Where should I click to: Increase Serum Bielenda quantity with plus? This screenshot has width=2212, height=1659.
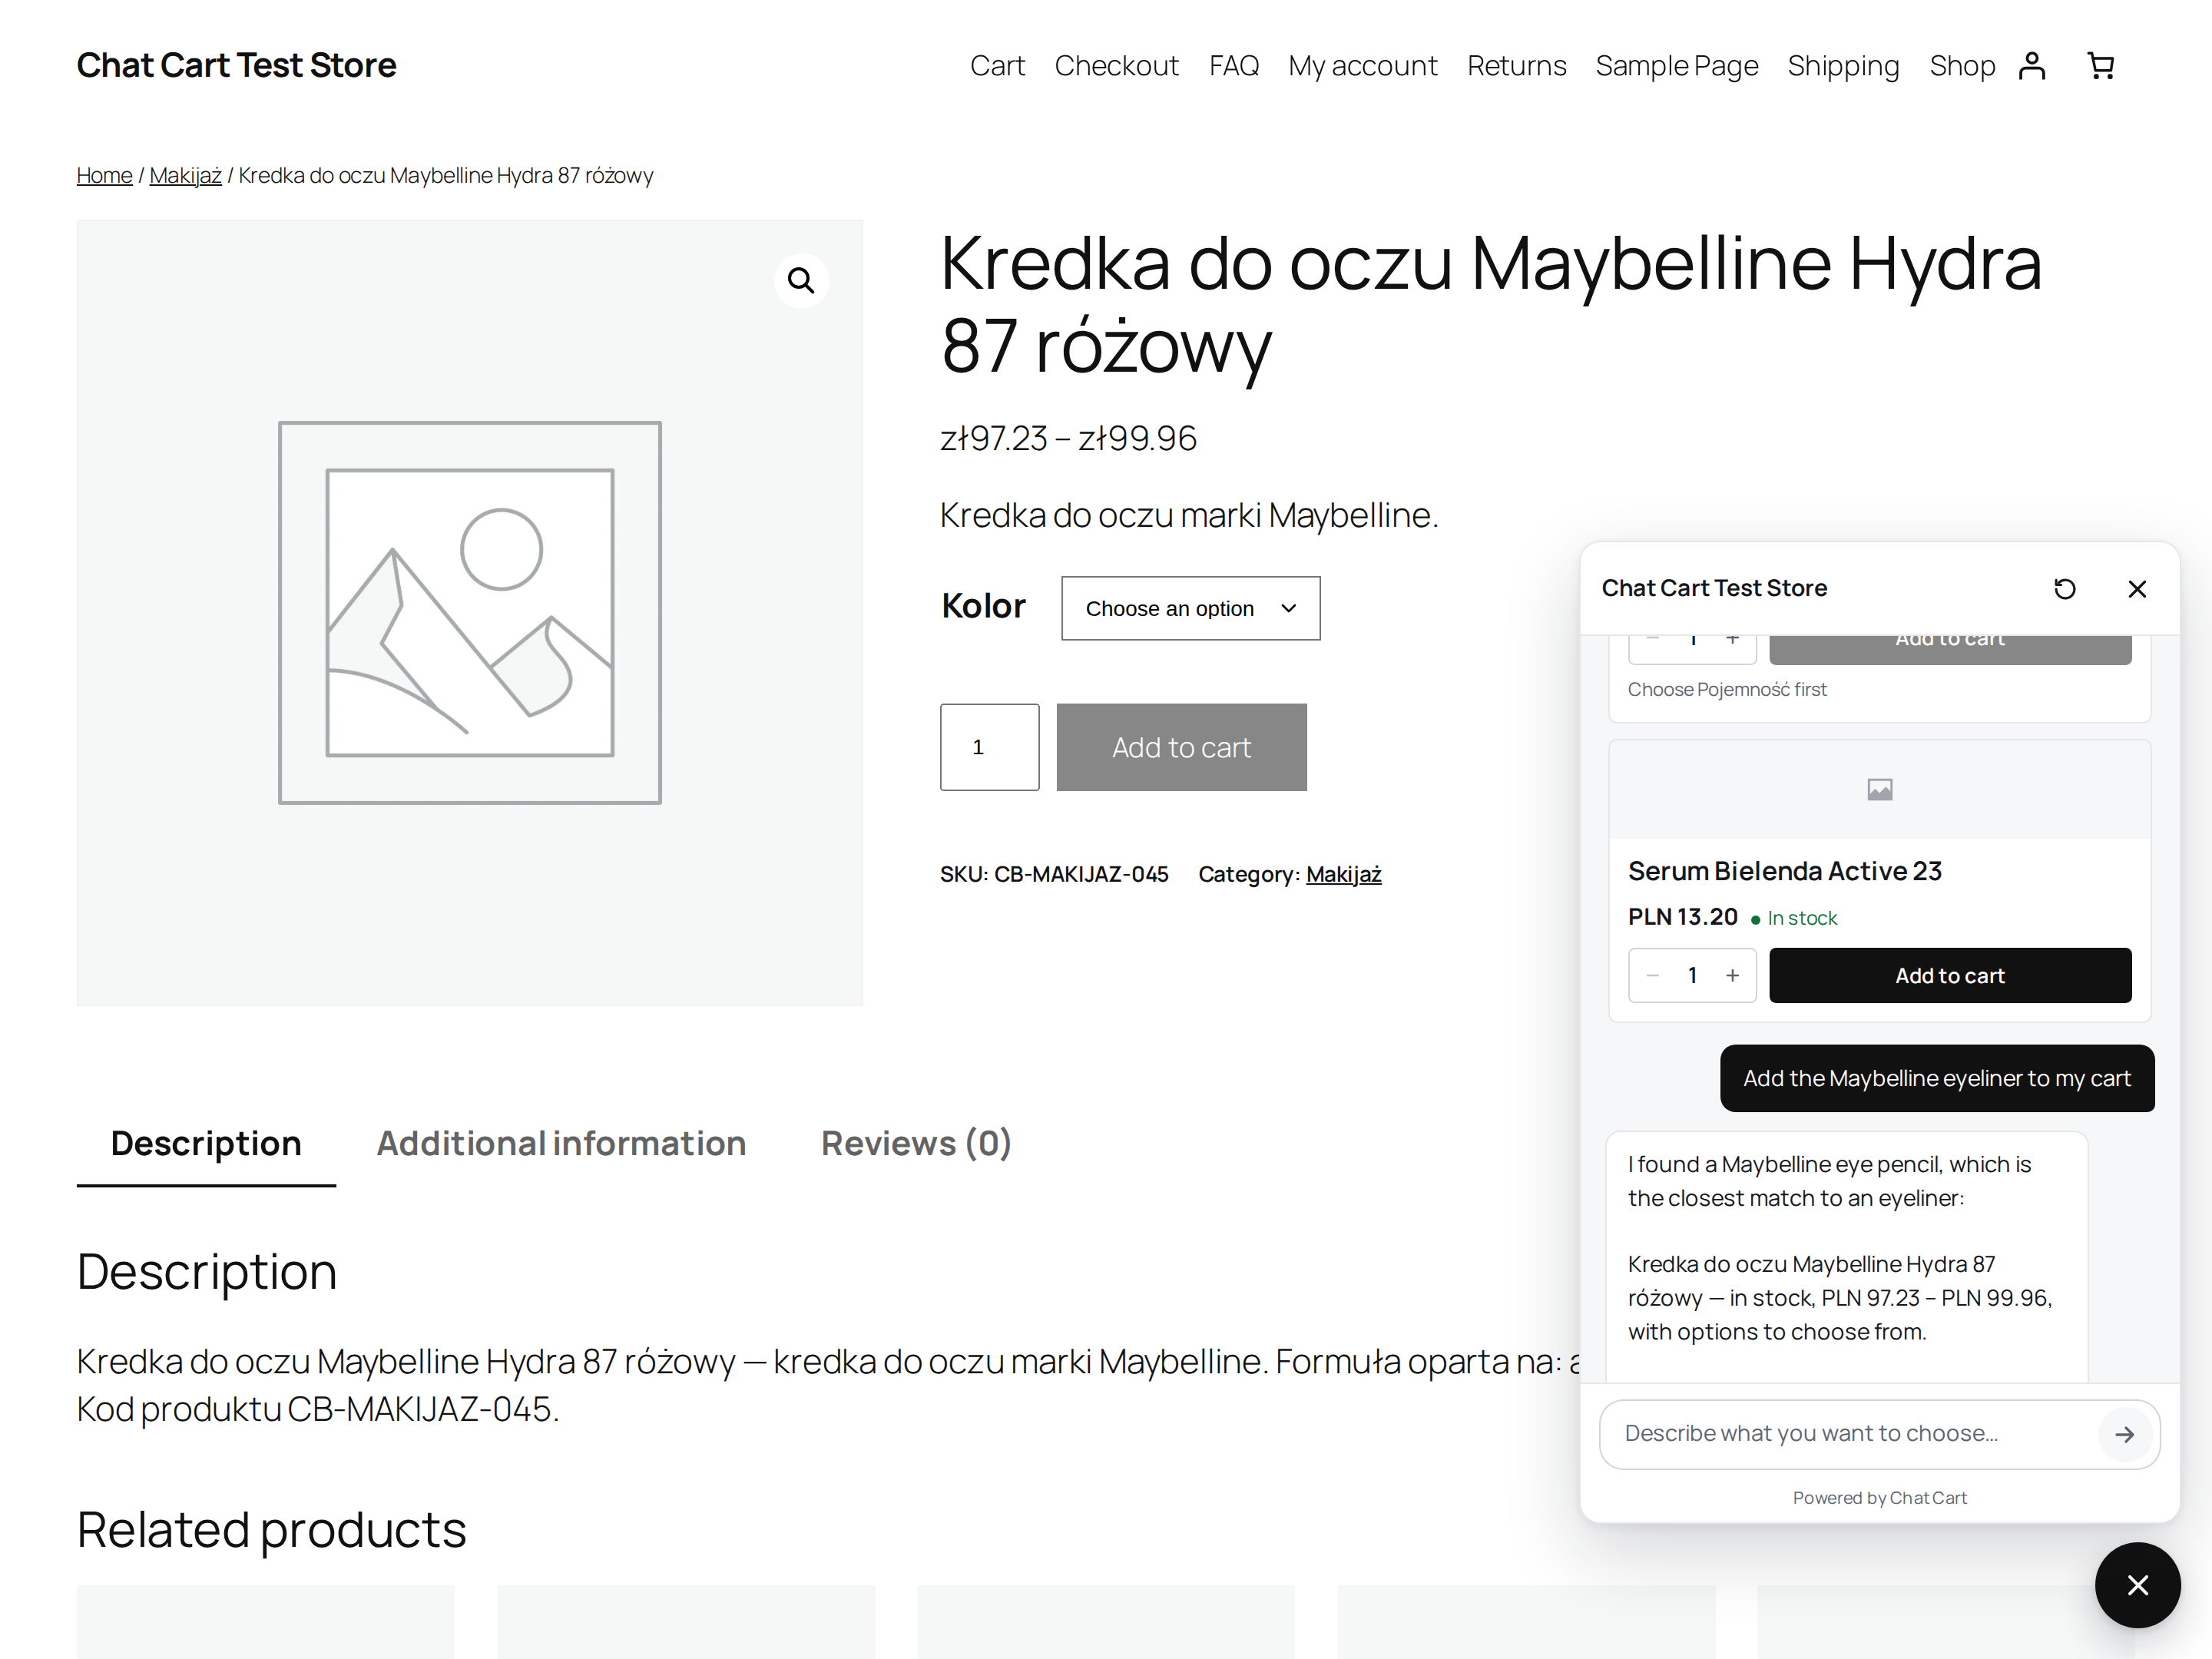1732,976
